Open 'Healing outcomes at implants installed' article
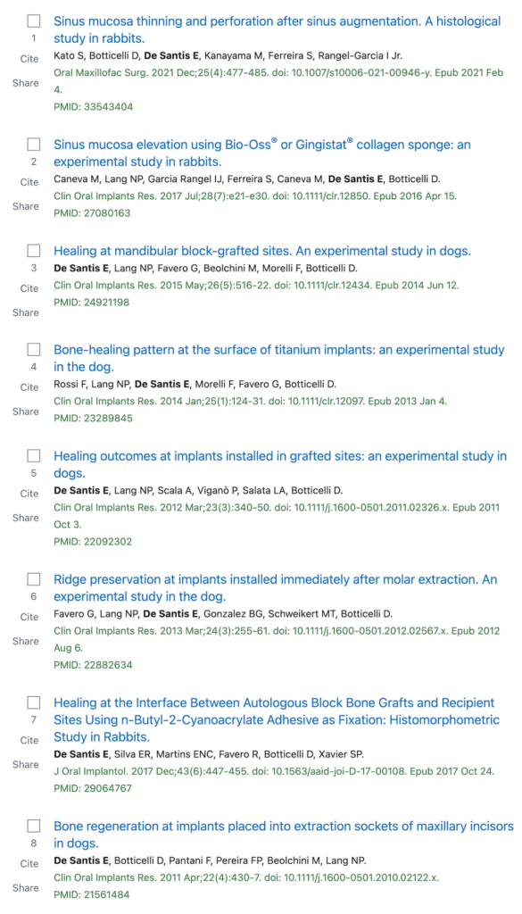Viewport: 522px width, 914px height. (280, 464)
